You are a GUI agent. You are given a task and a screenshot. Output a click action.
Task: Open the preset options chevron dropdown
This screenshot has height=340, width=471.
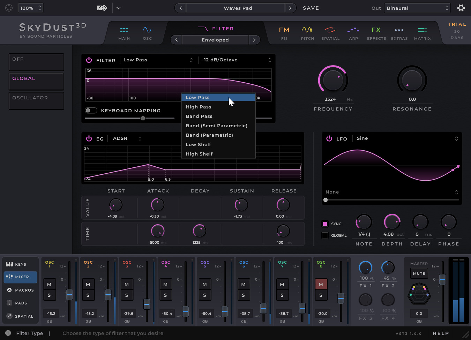pos(118,8)
